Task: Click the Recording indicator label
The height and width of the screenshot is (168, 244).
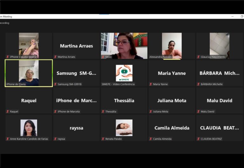Action: 4,23
